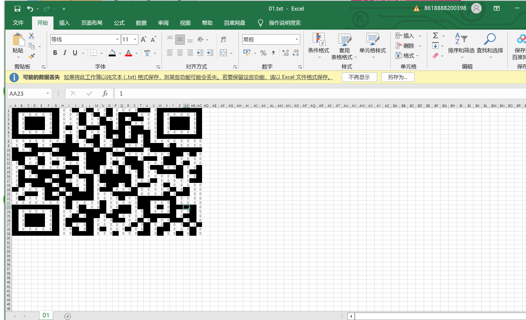The height and width of the screenshot is (320, 526).
Task: Select the 01 sheet tab
Action: click(x=46, y=316)
